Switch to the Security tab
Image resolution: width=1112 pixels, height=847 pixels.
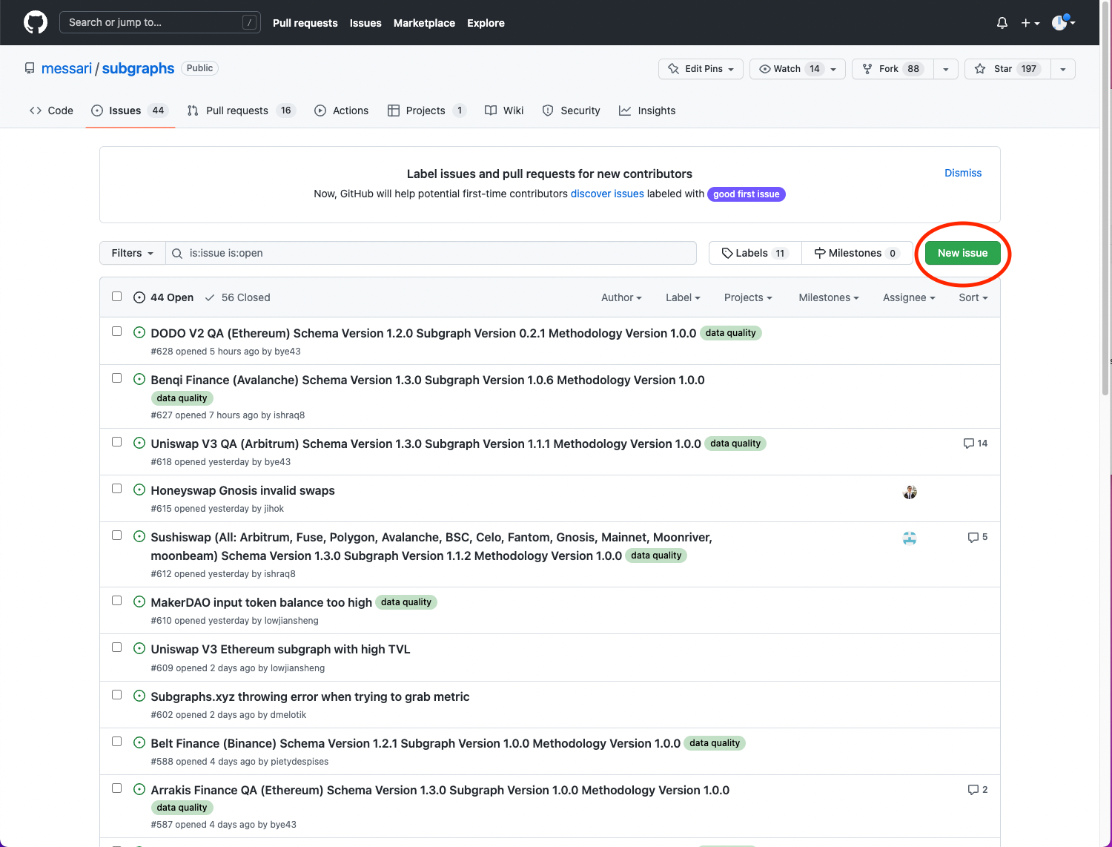572,111
